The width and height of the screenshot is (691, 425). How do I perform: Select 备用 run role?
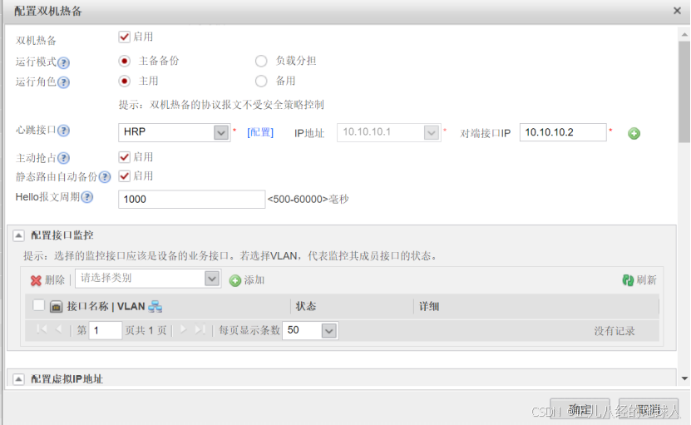coord(261,82)
